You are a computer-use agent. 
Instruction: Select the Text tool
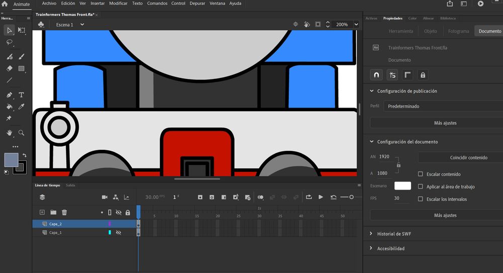coord(22,95)
